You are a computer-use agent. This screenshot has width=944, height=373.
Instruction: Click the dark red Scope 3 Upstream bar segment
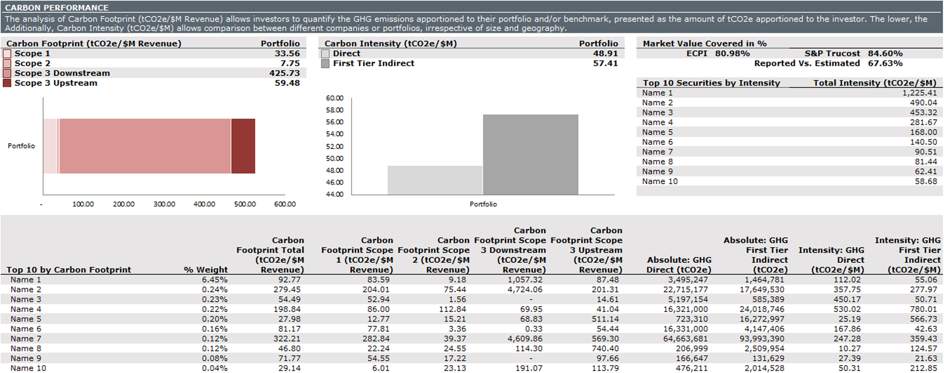click(x=243, y=146)
